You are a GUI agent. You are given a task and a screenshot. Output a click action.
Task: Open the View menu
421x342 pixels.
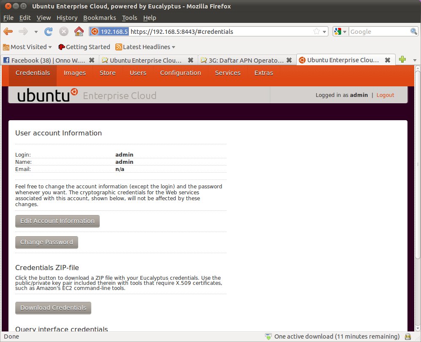click(44, 18)
